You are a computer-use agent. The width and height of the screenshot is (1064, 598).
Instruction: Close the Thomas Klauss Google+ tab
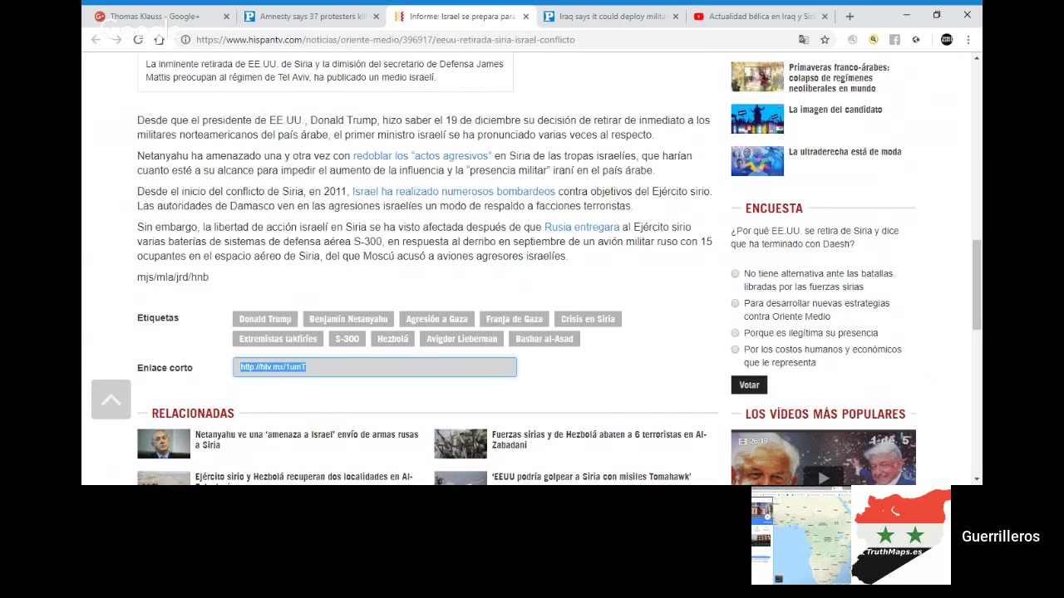(226, 16)
